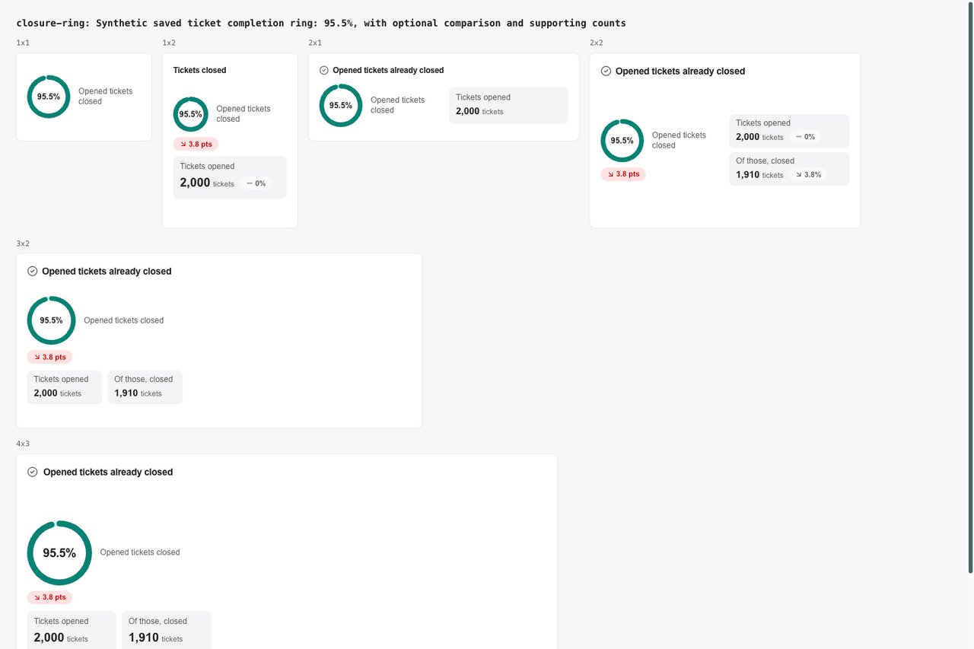Click the red 3.8 pts badge in the 2x2 card
Viewport: 974px width, 649px height.
click(x=623, y=174)
